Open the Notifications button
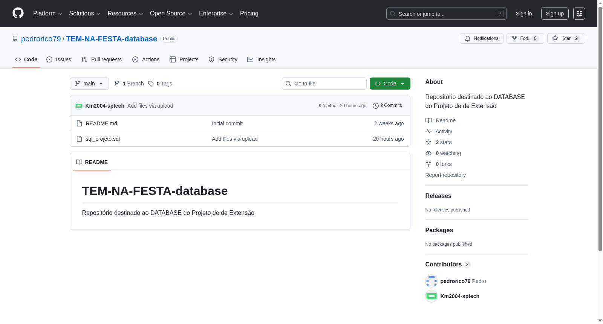 [482, 38]
